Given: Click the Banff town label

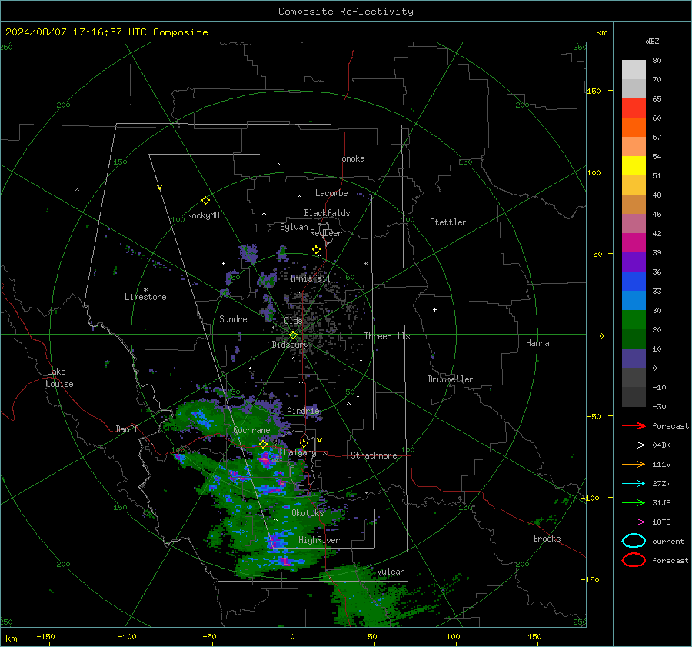Looking at the screenshot, I should pos(127,429).
